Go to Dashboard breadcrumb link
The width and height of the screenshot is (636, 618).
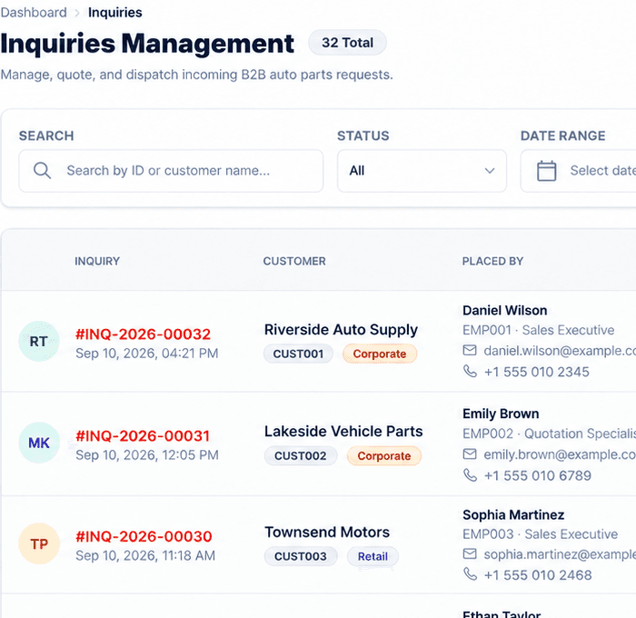pos(34,13)
